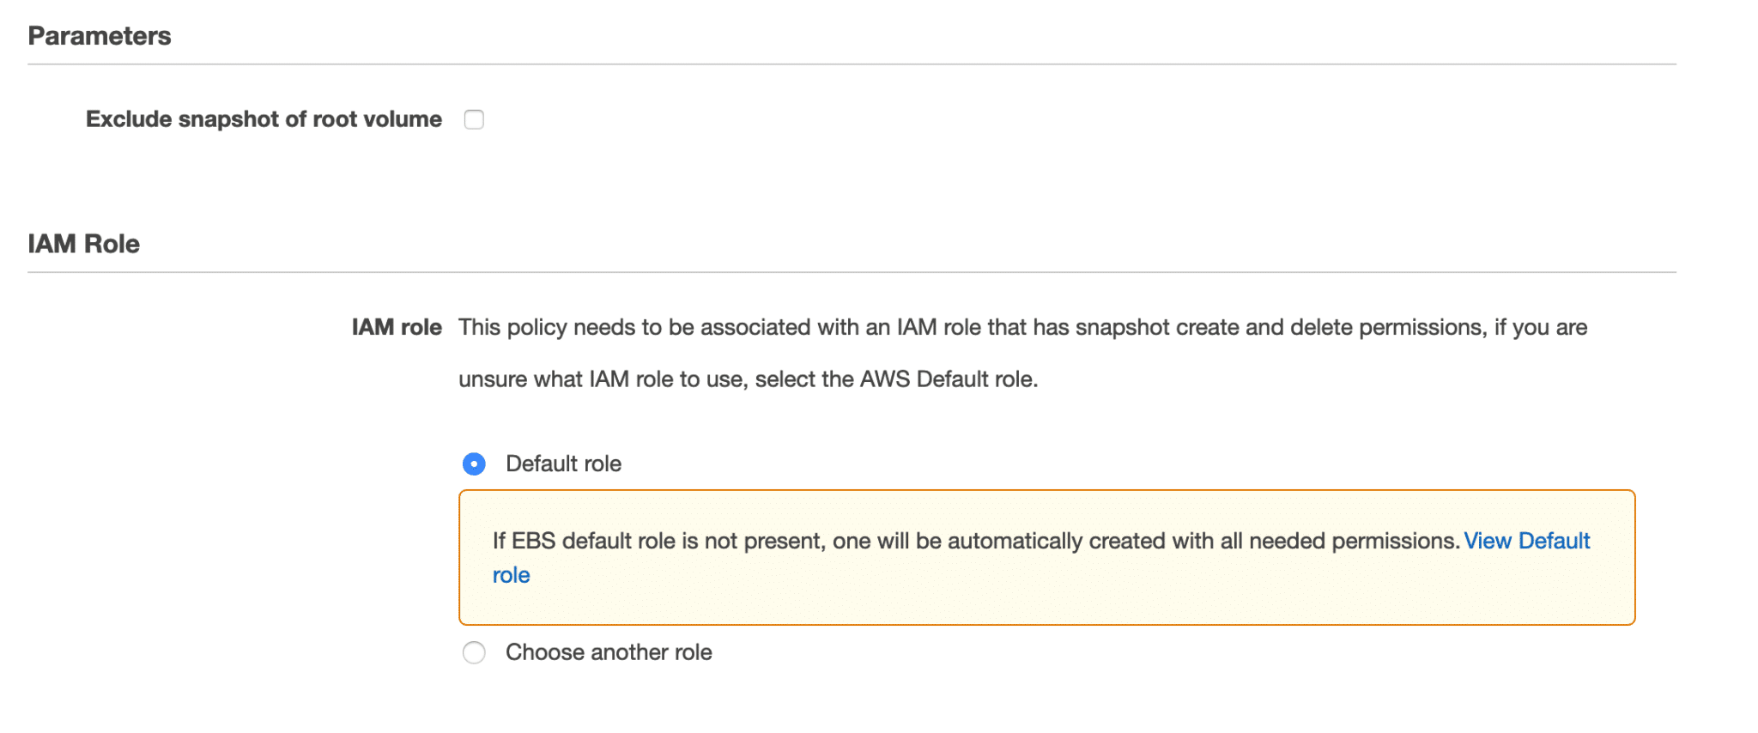The width and height of the screenshot is (1758, 733).
Task: Click the IAM role description paragraph
Action: tap(1021, 352)
